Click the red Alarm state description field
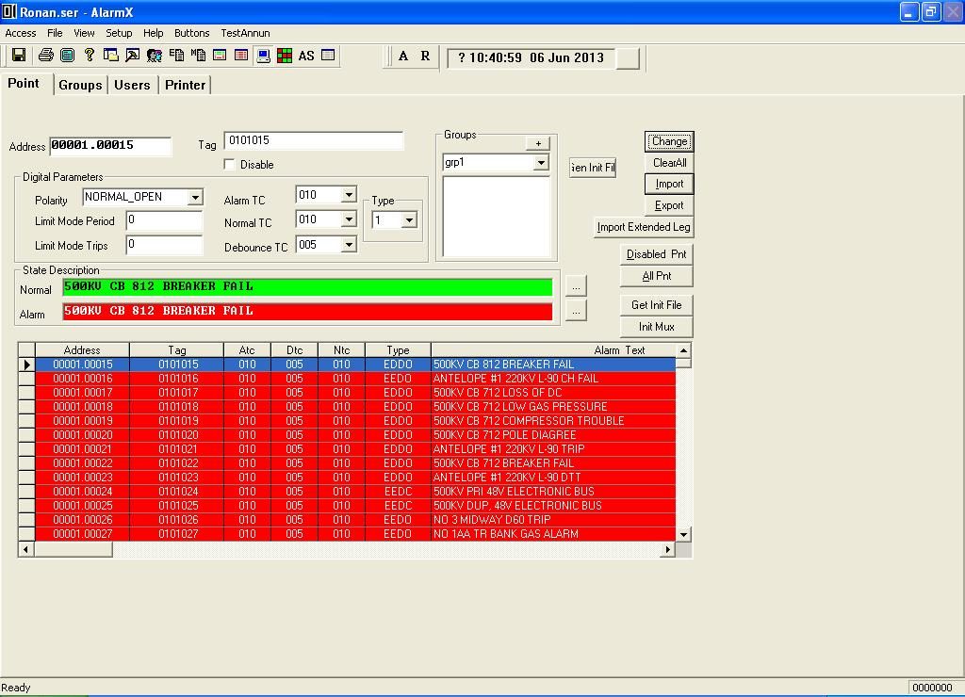Image resolution: width=965 pixels, height=697 pixels. pyautogui.click(x=307, y=311)
